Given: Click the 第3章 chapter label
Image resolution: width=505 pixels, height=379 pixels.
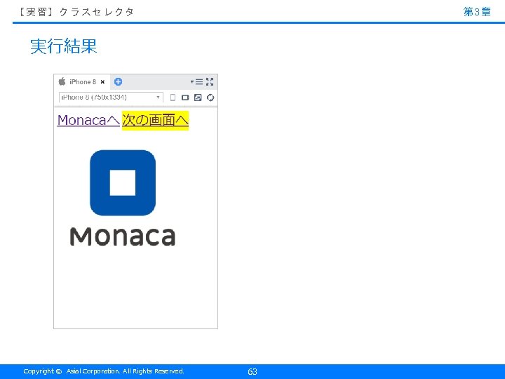Looking at the screenshot, I should 477,12.
